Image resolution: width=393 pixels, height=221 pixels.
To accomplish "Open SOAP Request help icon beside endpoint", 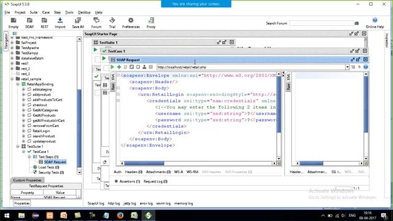I will (x=366, y=67).
